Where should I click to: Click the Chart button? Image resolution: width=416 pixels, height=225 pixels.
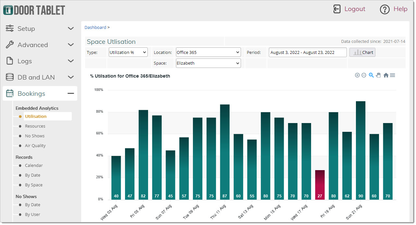(362, 52)
